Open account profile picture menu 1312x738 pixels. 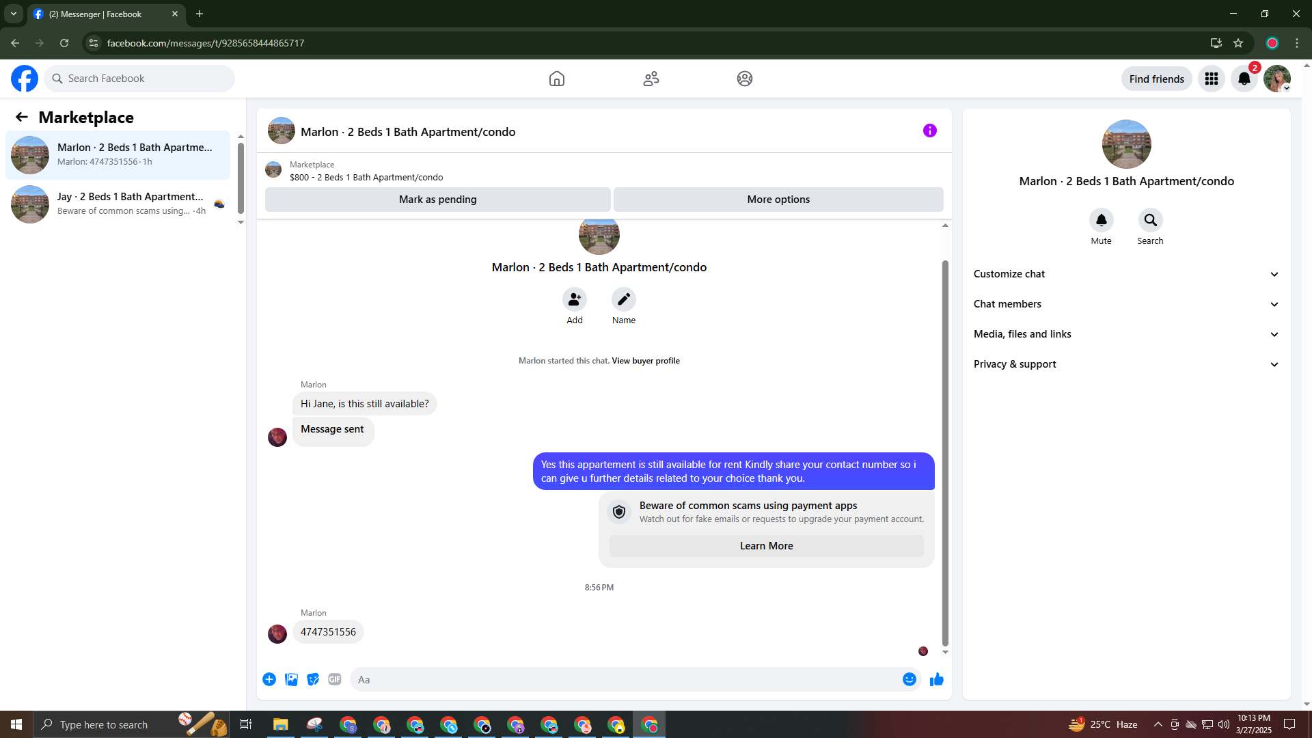(x=1277, y=79)
